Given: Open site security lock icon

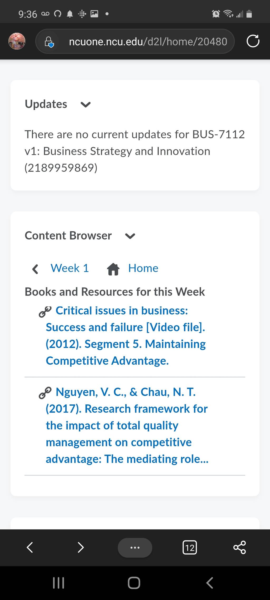Looking at the screenshot, I should point(49,42).
